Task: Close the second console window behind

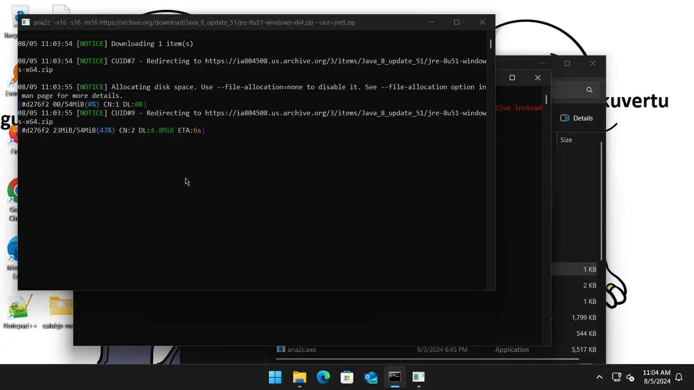Action: coord(538,78)
